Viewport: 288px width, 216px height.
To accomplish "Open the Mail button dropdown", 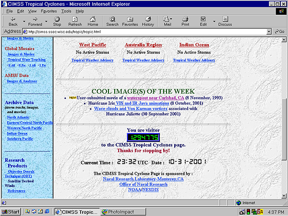I will pos(174,20).
